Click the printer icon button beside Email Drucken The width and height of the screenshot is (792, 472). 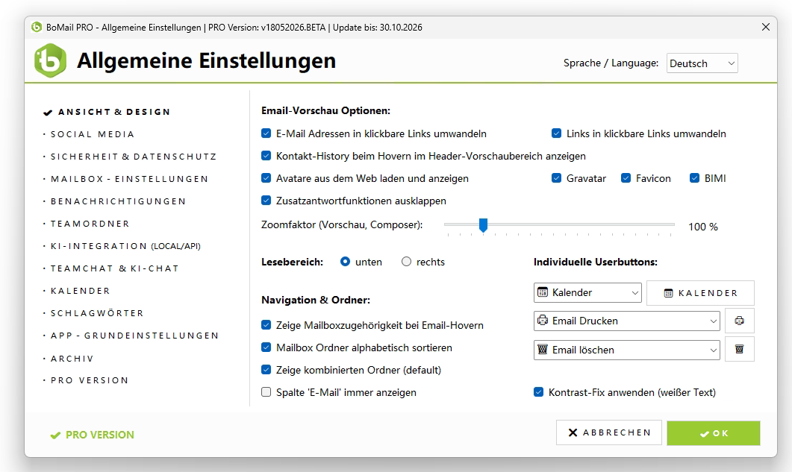point(740,321)
